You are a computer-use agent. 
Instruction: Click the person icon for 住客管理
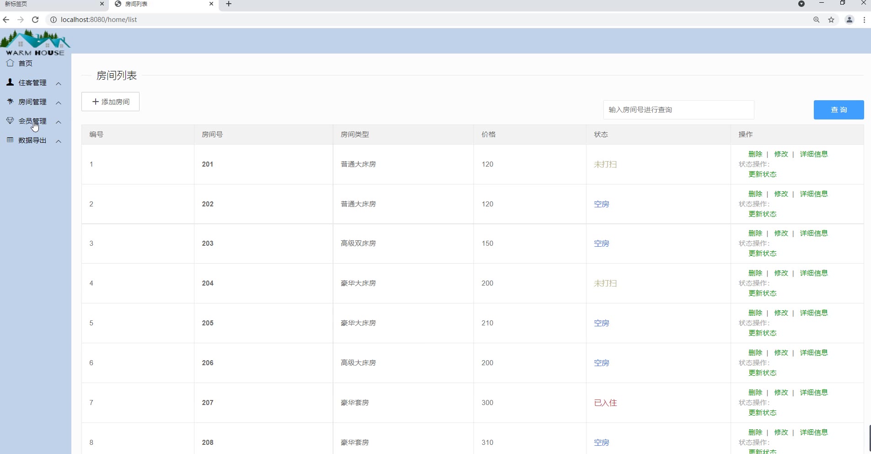click(10, 82)
